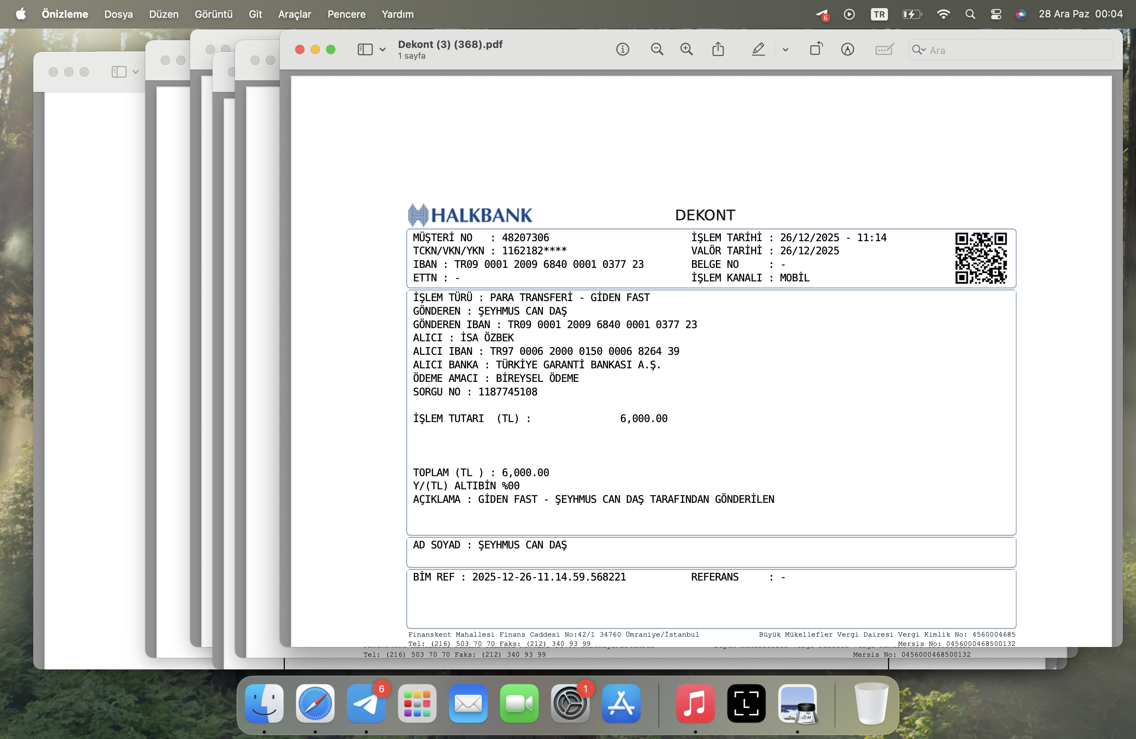Click the DEKONT heading text
1136x739 pixels.
click(x=705, y=215)
